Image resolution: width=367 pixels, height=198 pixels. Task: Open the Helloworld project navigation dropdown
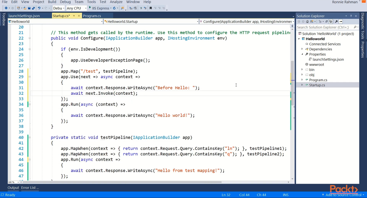[x=55, y=21]
